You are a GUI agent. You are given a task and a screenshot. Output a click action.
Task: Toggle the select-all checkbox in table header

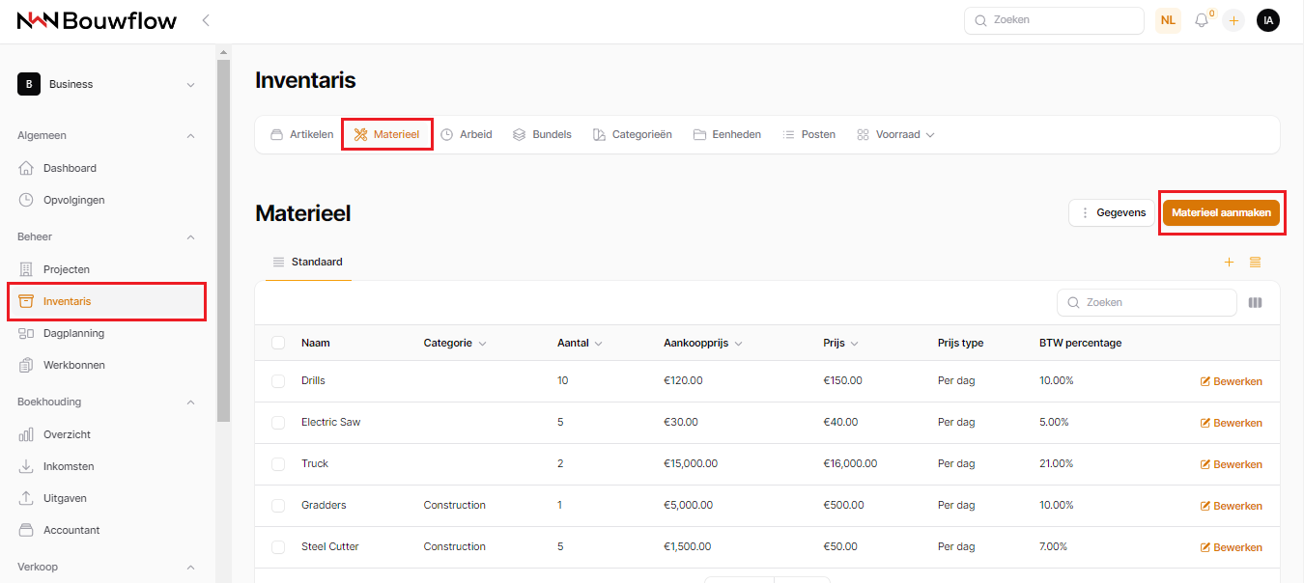pyautogui.click(x=278, y=343)
